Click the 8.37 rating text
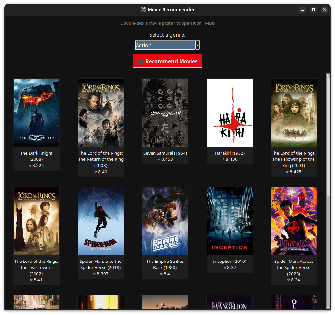The width and height of the screenshot is (335, 315). 230,267
